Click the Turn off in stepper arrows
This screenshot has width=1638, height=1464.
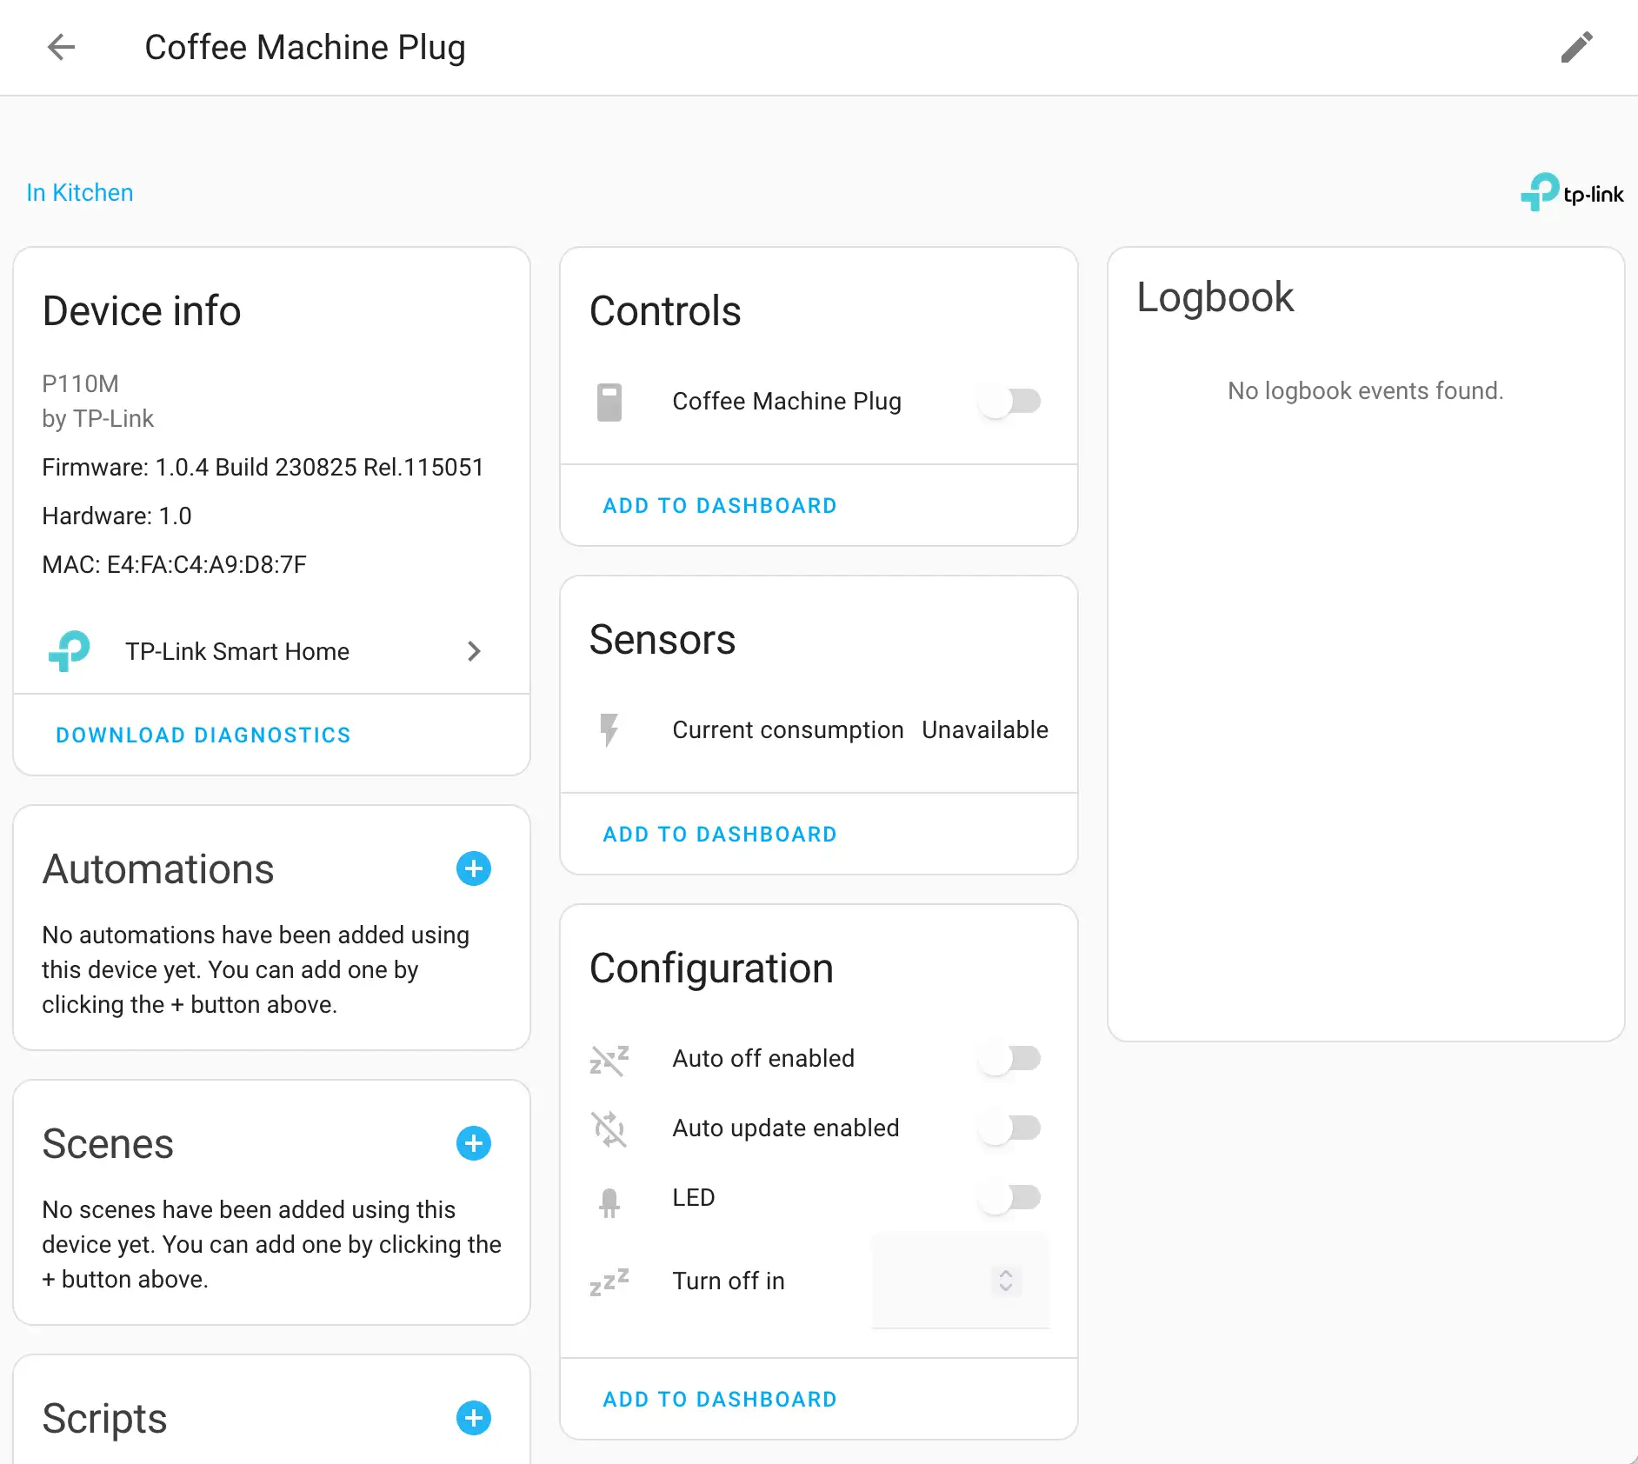(x=1006, y=1281)
